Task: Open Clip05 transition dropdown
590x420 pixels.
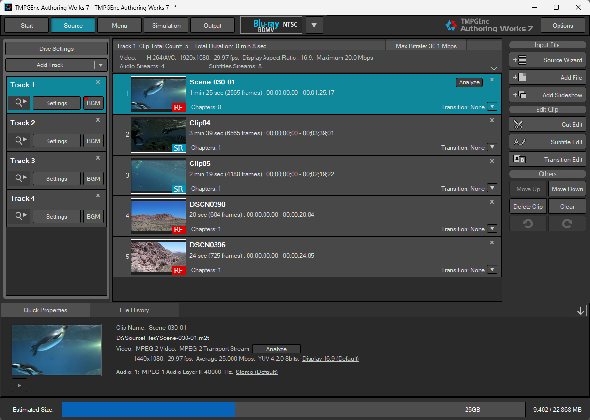Action: tap(492, 188)
